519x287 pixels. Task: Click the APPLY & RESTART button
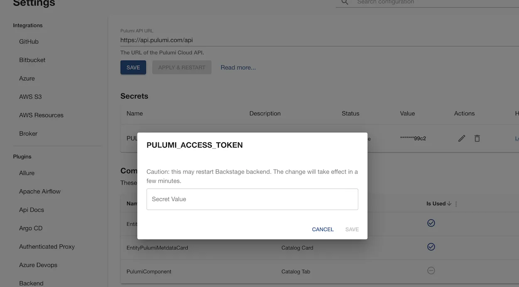click(x=181, y=67)
